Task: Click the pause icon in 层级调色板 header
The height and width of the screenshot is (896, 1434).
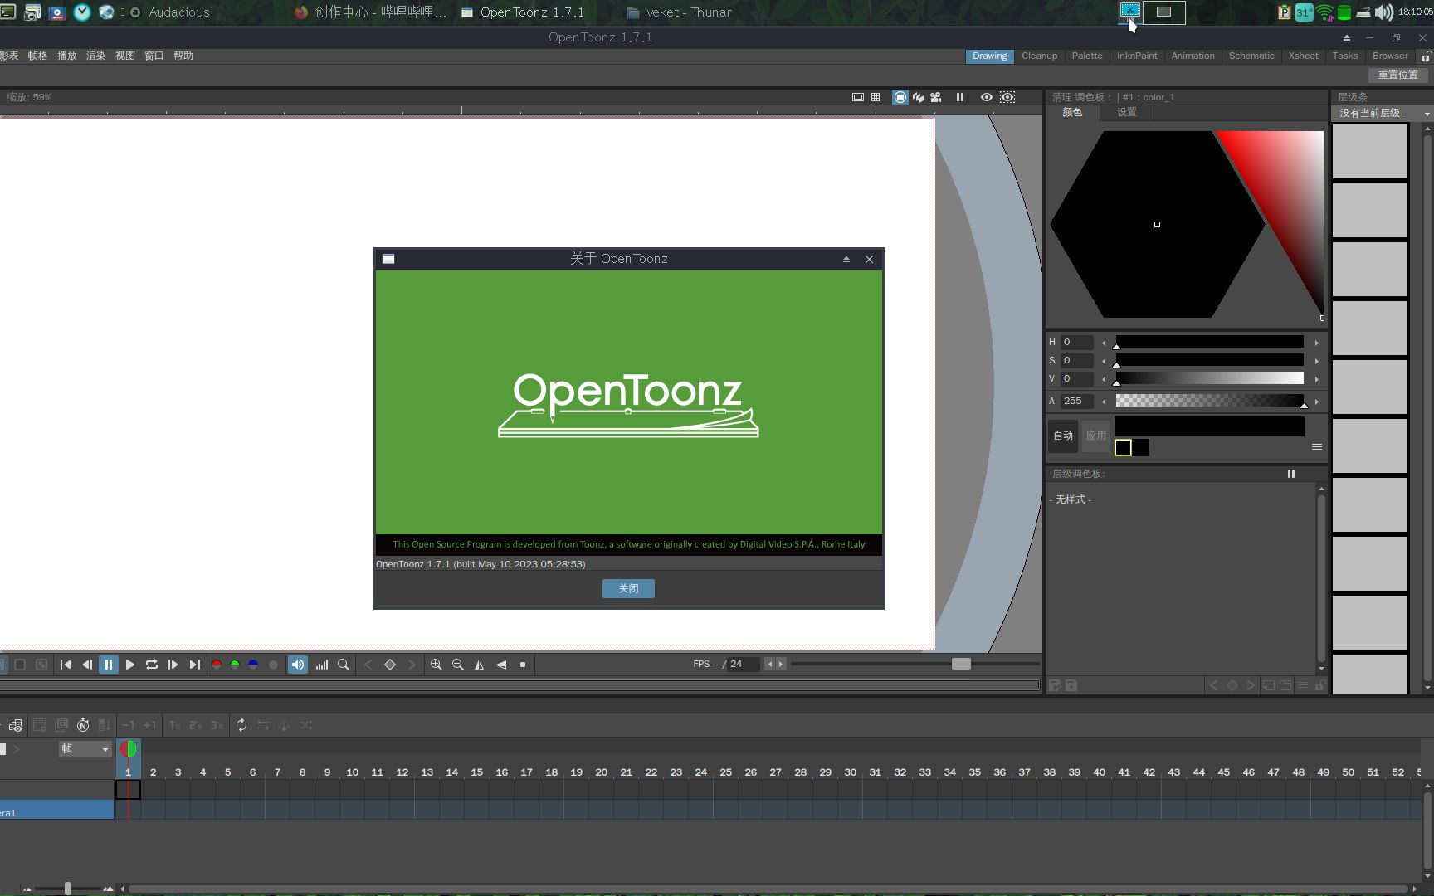Action: point(1291,474)
